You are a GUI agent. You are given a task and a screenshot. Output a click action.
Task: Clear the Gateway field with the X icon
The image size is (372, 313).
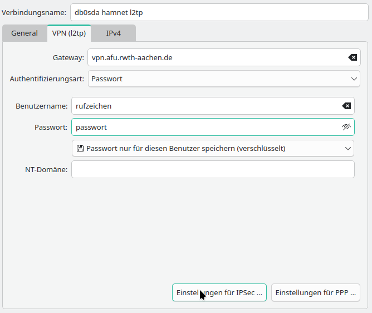353,57
